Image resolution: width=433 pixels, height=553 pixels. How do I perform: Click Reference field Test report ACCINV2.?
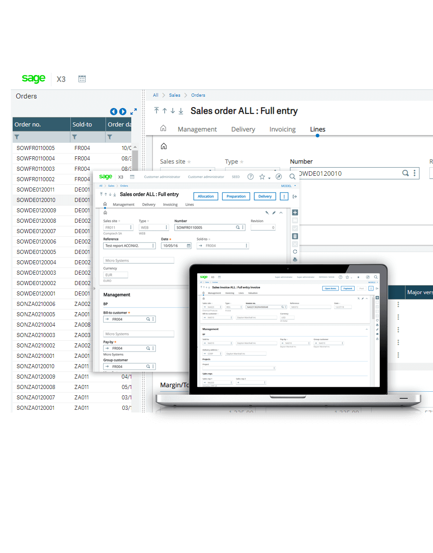pyautogui.click(x=129, y=246)
